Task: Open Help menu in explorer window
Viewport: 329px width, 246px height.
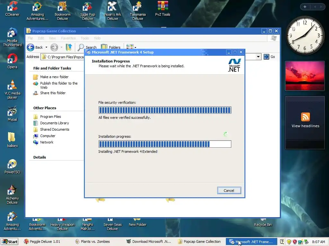Action: (x=97, y=38)
